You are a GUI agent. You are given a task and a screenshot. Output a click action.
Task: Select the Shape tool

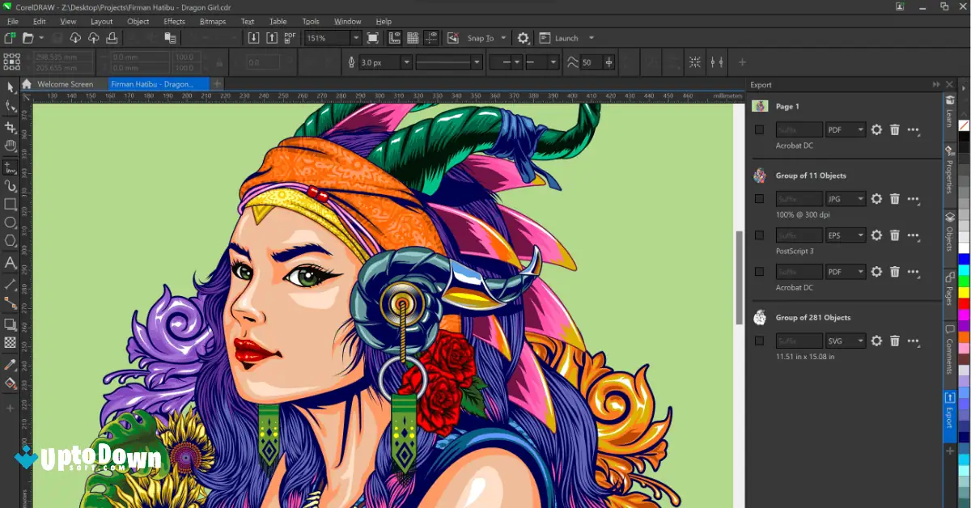10,105
